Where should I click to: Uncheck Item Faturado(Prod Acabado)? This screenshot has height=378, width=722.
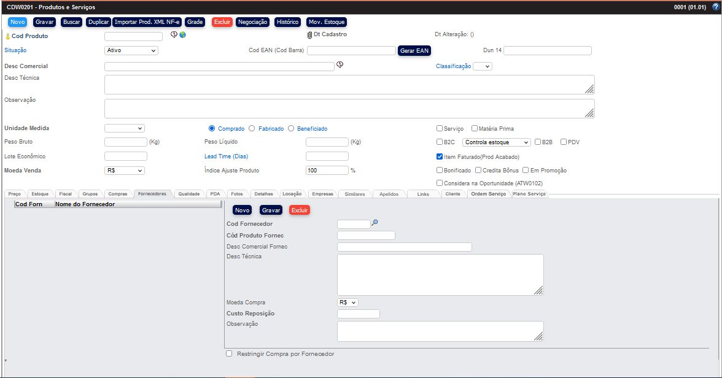[440, 156]
